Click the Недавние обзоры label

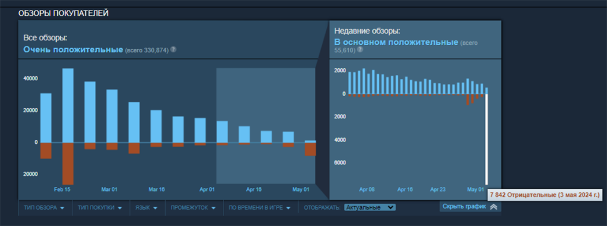click(367, 31)
